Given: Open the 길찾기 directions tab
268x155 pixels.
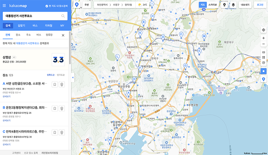Looking at the screenshot, I should tap(21, 26).
